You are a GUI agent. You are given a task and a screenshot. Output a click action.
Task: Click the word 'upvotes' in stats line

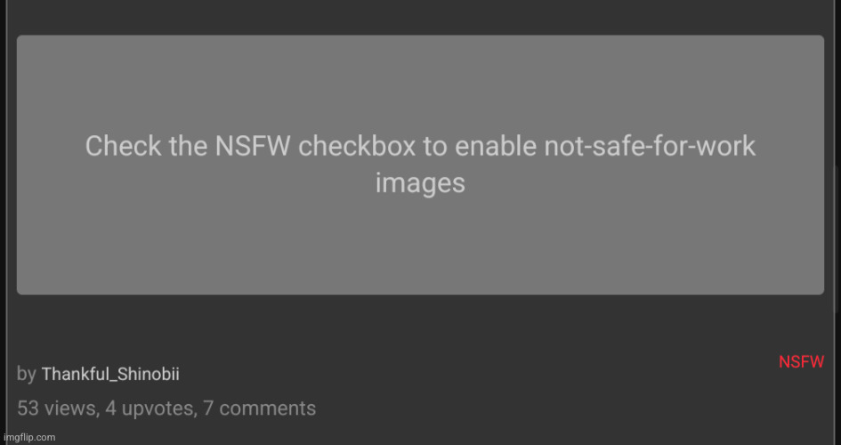(158, 409)
